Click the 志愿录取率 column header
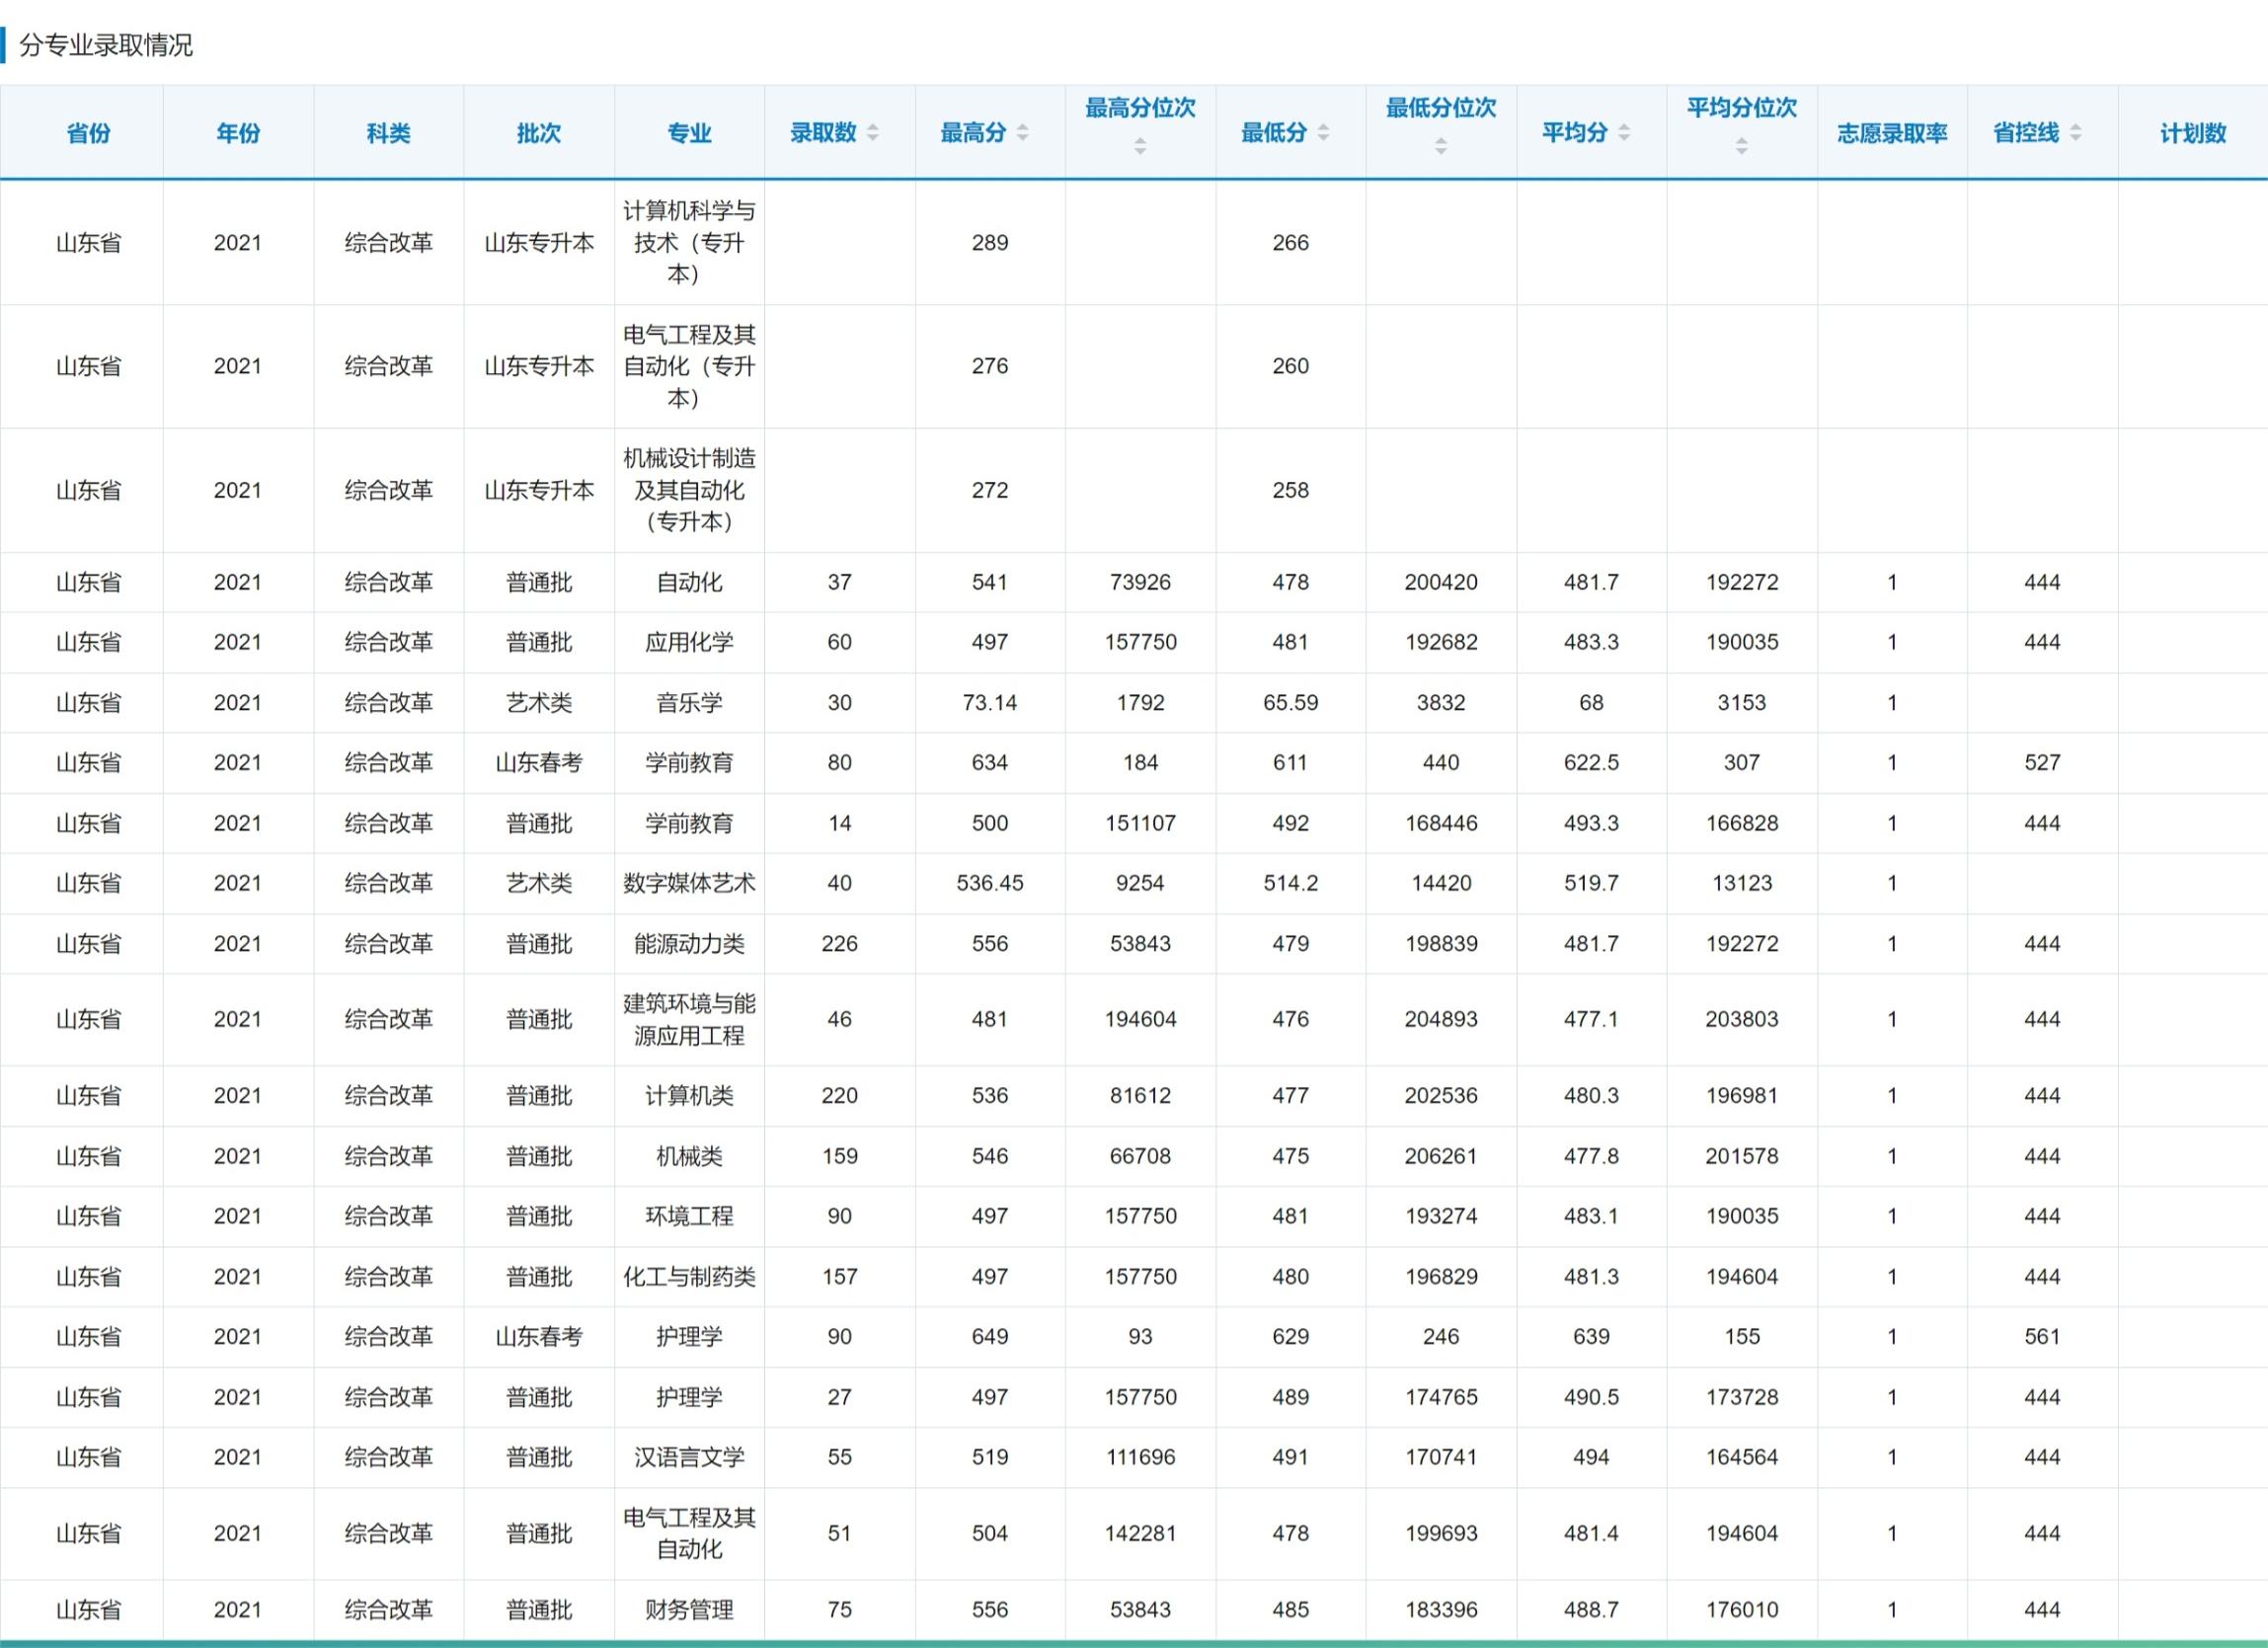The width and height of the screenshot is (2268, 1648). [1893, 132]
